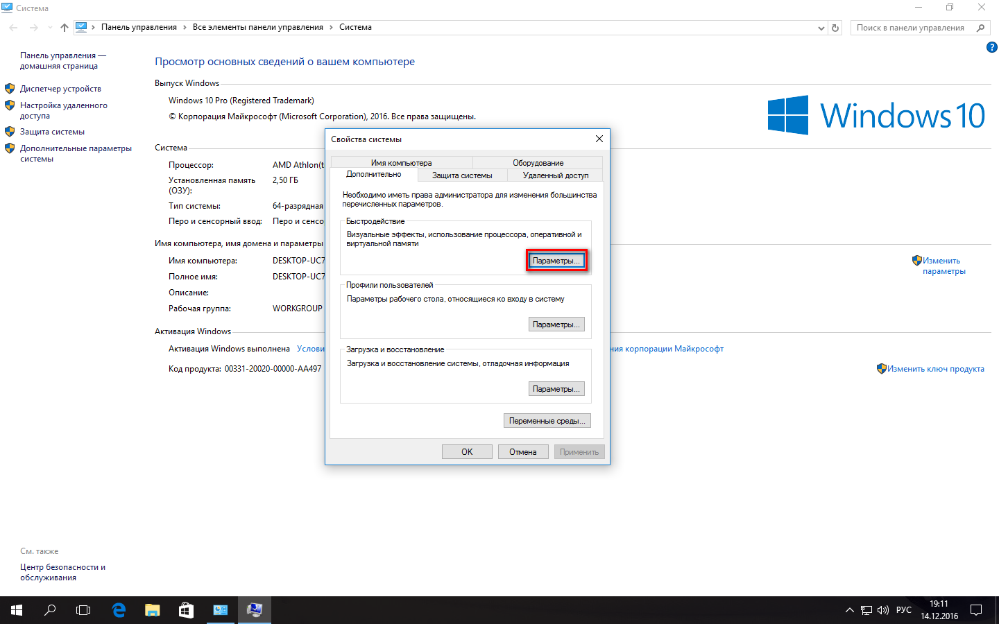Screen dimensions: 999x624
Task: Click Изменить параметры link
Action: tap(943, 266)
